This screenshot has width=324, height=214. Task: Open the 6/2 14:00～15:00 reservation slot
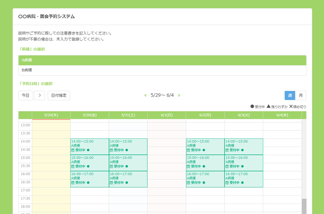pyautogui.click(x=205, y=146)
